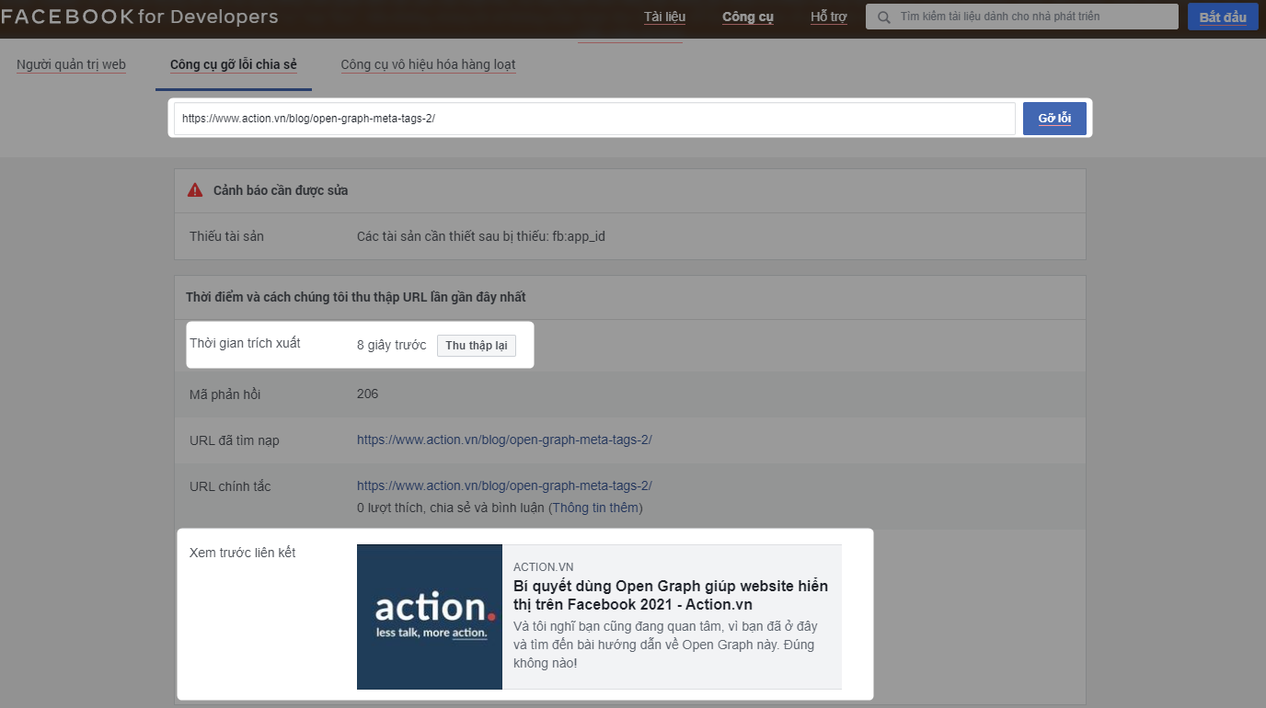Open the Hỗ trợ menu
This screenshot has width=1266, height=708.
coord(828,17)
